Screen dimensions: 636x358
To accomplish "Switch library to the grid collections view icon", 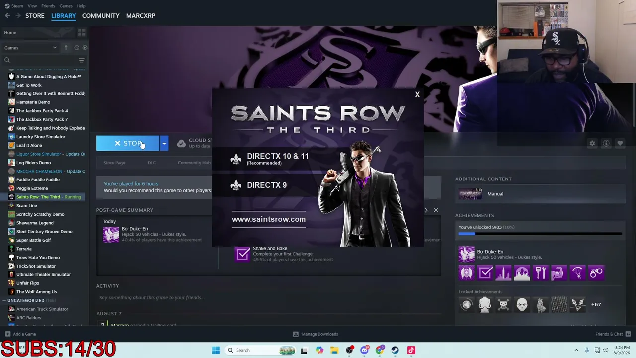I will point(82,32).
